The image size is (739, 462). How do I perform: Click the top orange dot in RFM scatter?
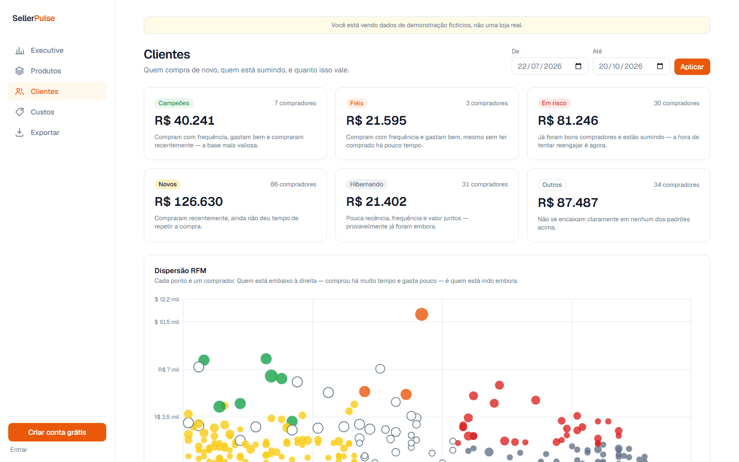(421, 314)
